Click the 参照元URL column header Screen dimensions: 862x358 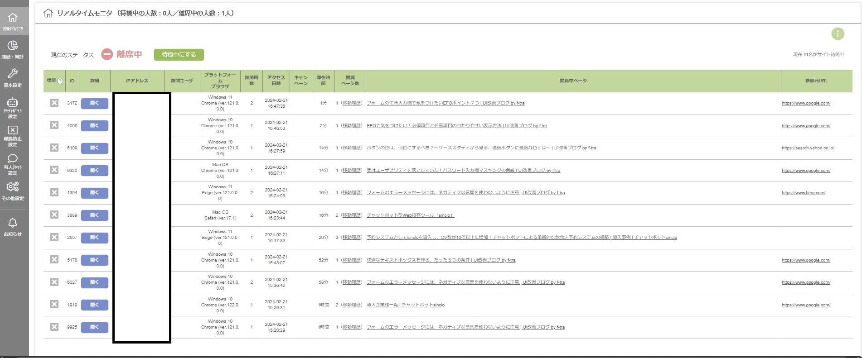pyautogui.click(x=816, y=81)
